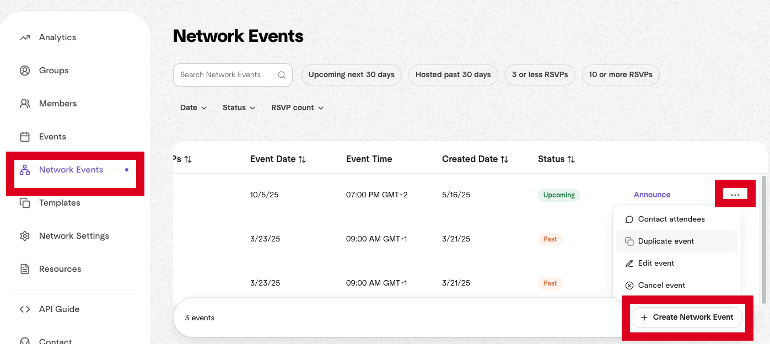The width and height of the screenshot is (770, 344).
Task: Click the Groups person icon
Action: [x=25, y=71]
